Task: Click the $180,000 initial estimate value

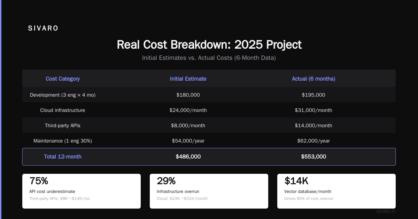Action: tap(188, 95)
